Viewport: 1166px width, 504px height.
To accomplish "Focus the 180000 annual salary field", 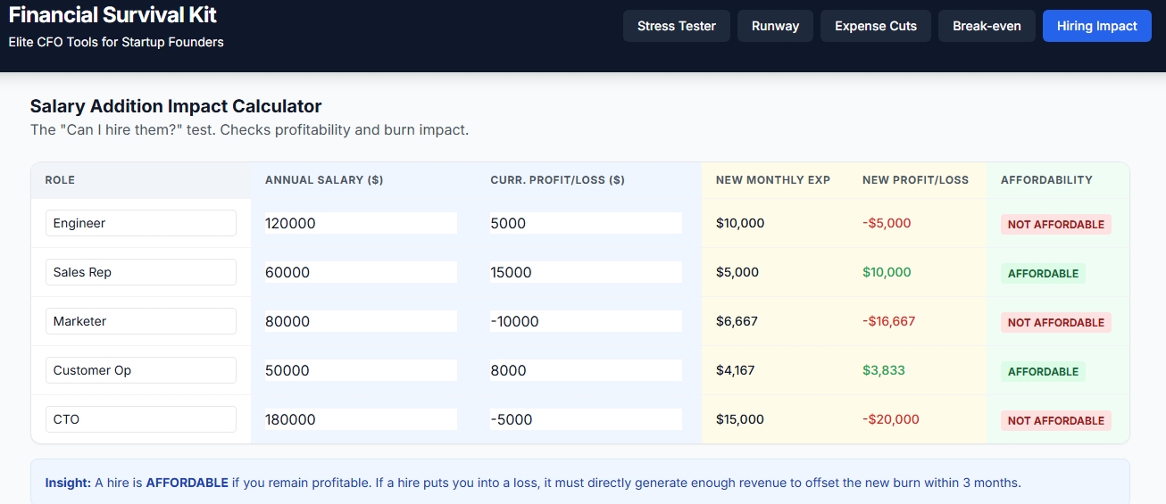I will (361, 419).
